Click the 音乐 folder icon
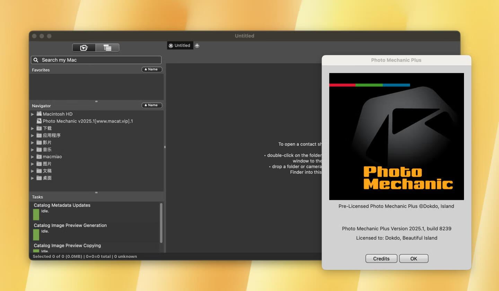 [x=39, y=149]
